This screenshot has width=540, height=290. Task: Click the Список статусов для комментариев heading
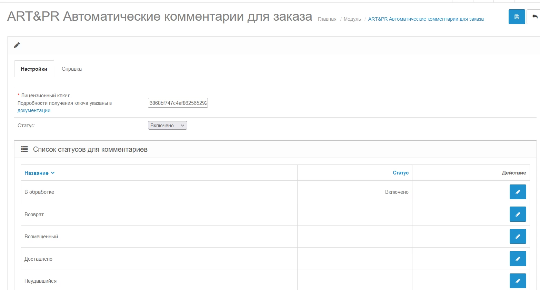[x=90, y=149]
